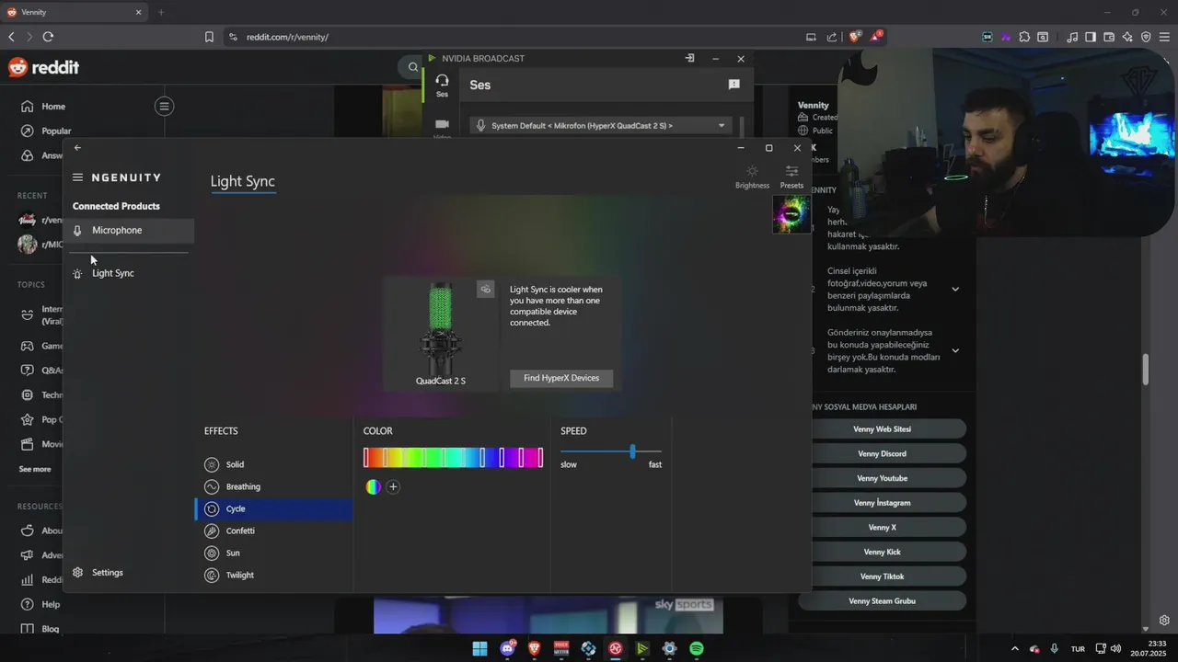Open Venny X link
This screenshot has width=1178, height=662.
point(882,528)
